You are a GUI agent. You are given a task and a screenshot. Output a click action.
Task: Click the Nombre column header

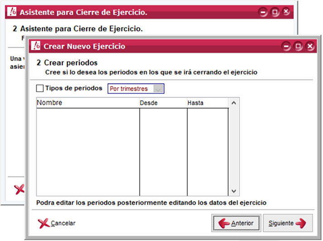pos(88,103)
